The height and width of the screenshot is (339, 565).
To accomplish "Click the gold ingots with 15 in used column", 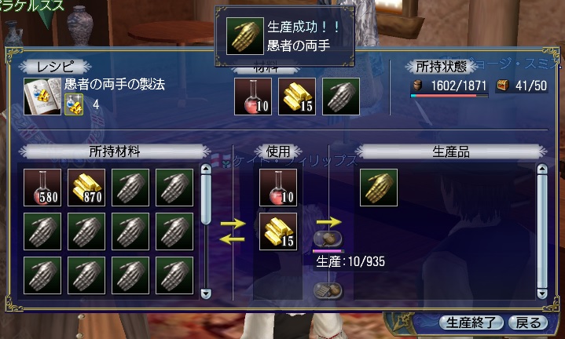I will (x=278, y=231).
